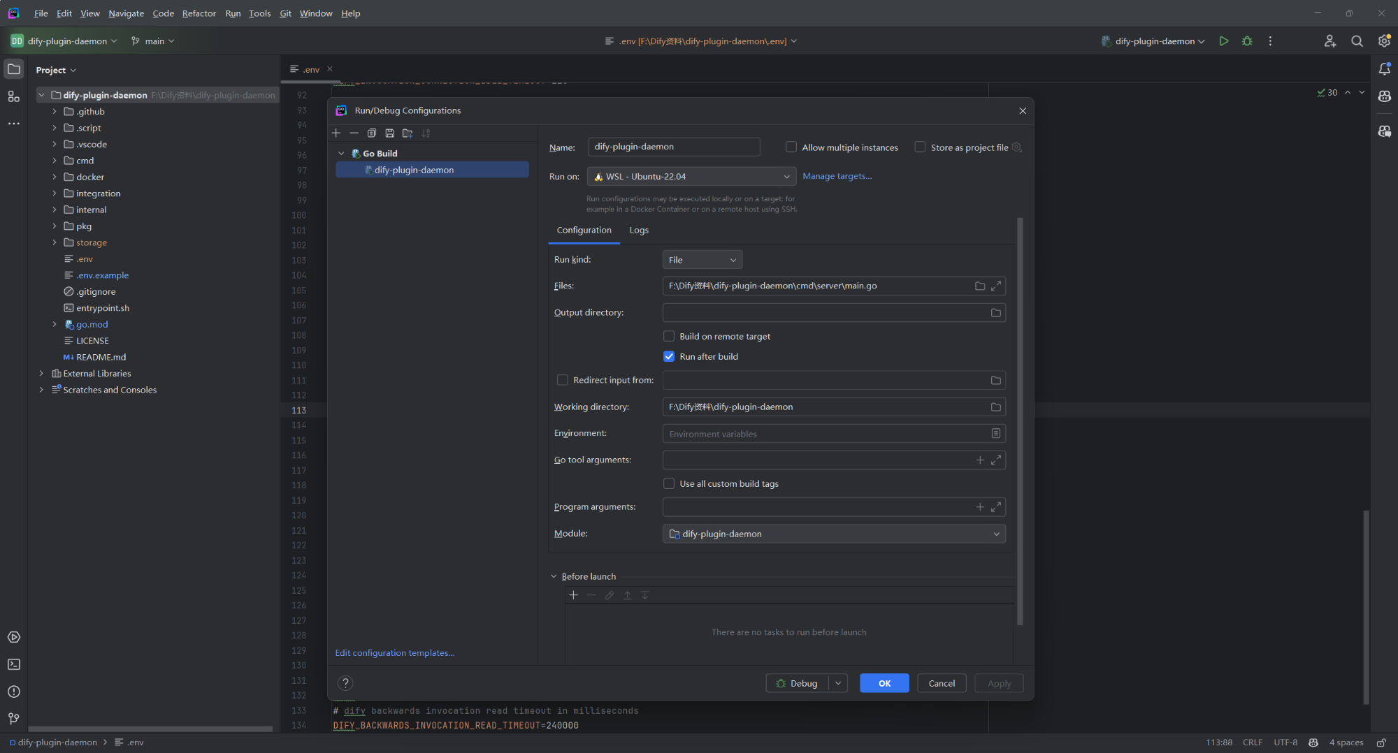The width and height of the screenshot is (1398, 753).
Task: Open the Run on target dropdown
Action: click(x=691, y=176)
